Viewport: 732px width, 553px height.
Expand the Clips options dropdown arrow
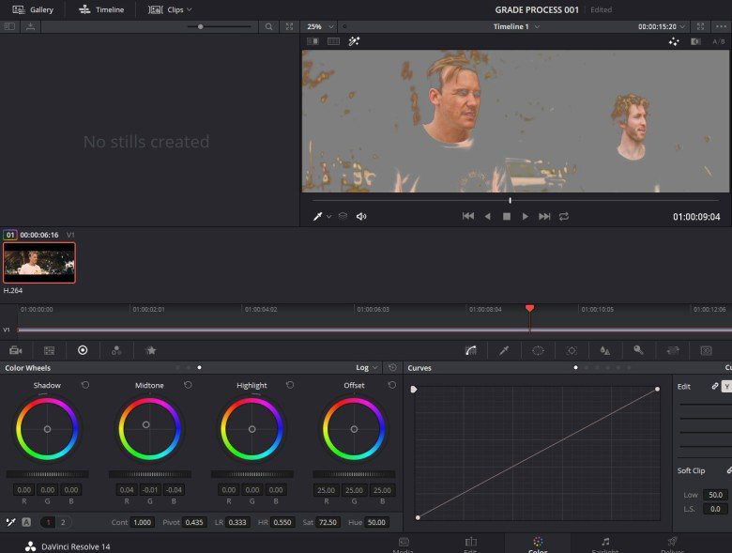[189, 9]
